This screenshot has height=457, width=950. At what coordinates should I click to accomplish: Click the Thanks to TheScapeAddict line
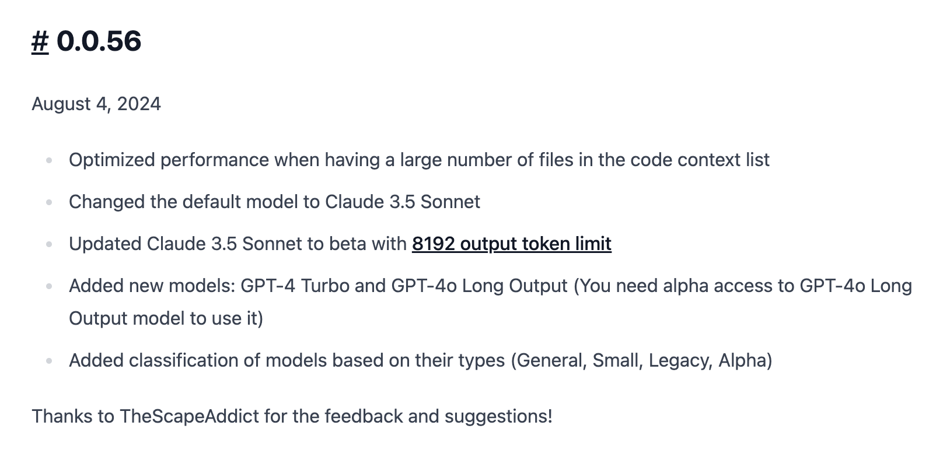292,416
